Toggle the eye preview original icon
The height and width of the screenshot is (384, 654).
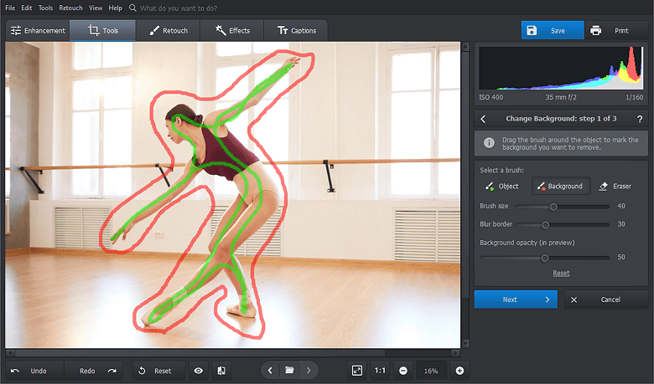pos(199,371)
